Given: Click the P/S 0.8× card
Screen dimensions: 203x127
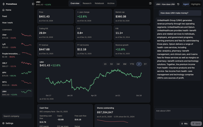Looking at the screenshot, I should [94, 33].
